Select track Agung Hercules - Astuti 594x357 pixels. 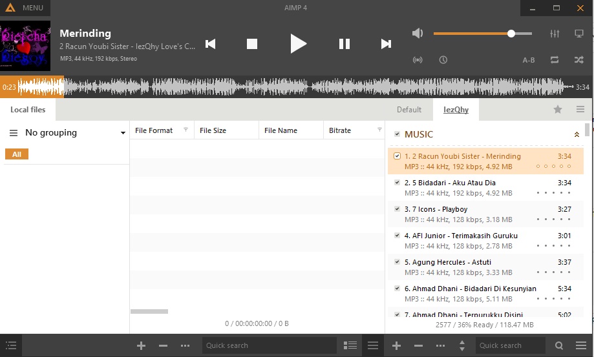485,267
